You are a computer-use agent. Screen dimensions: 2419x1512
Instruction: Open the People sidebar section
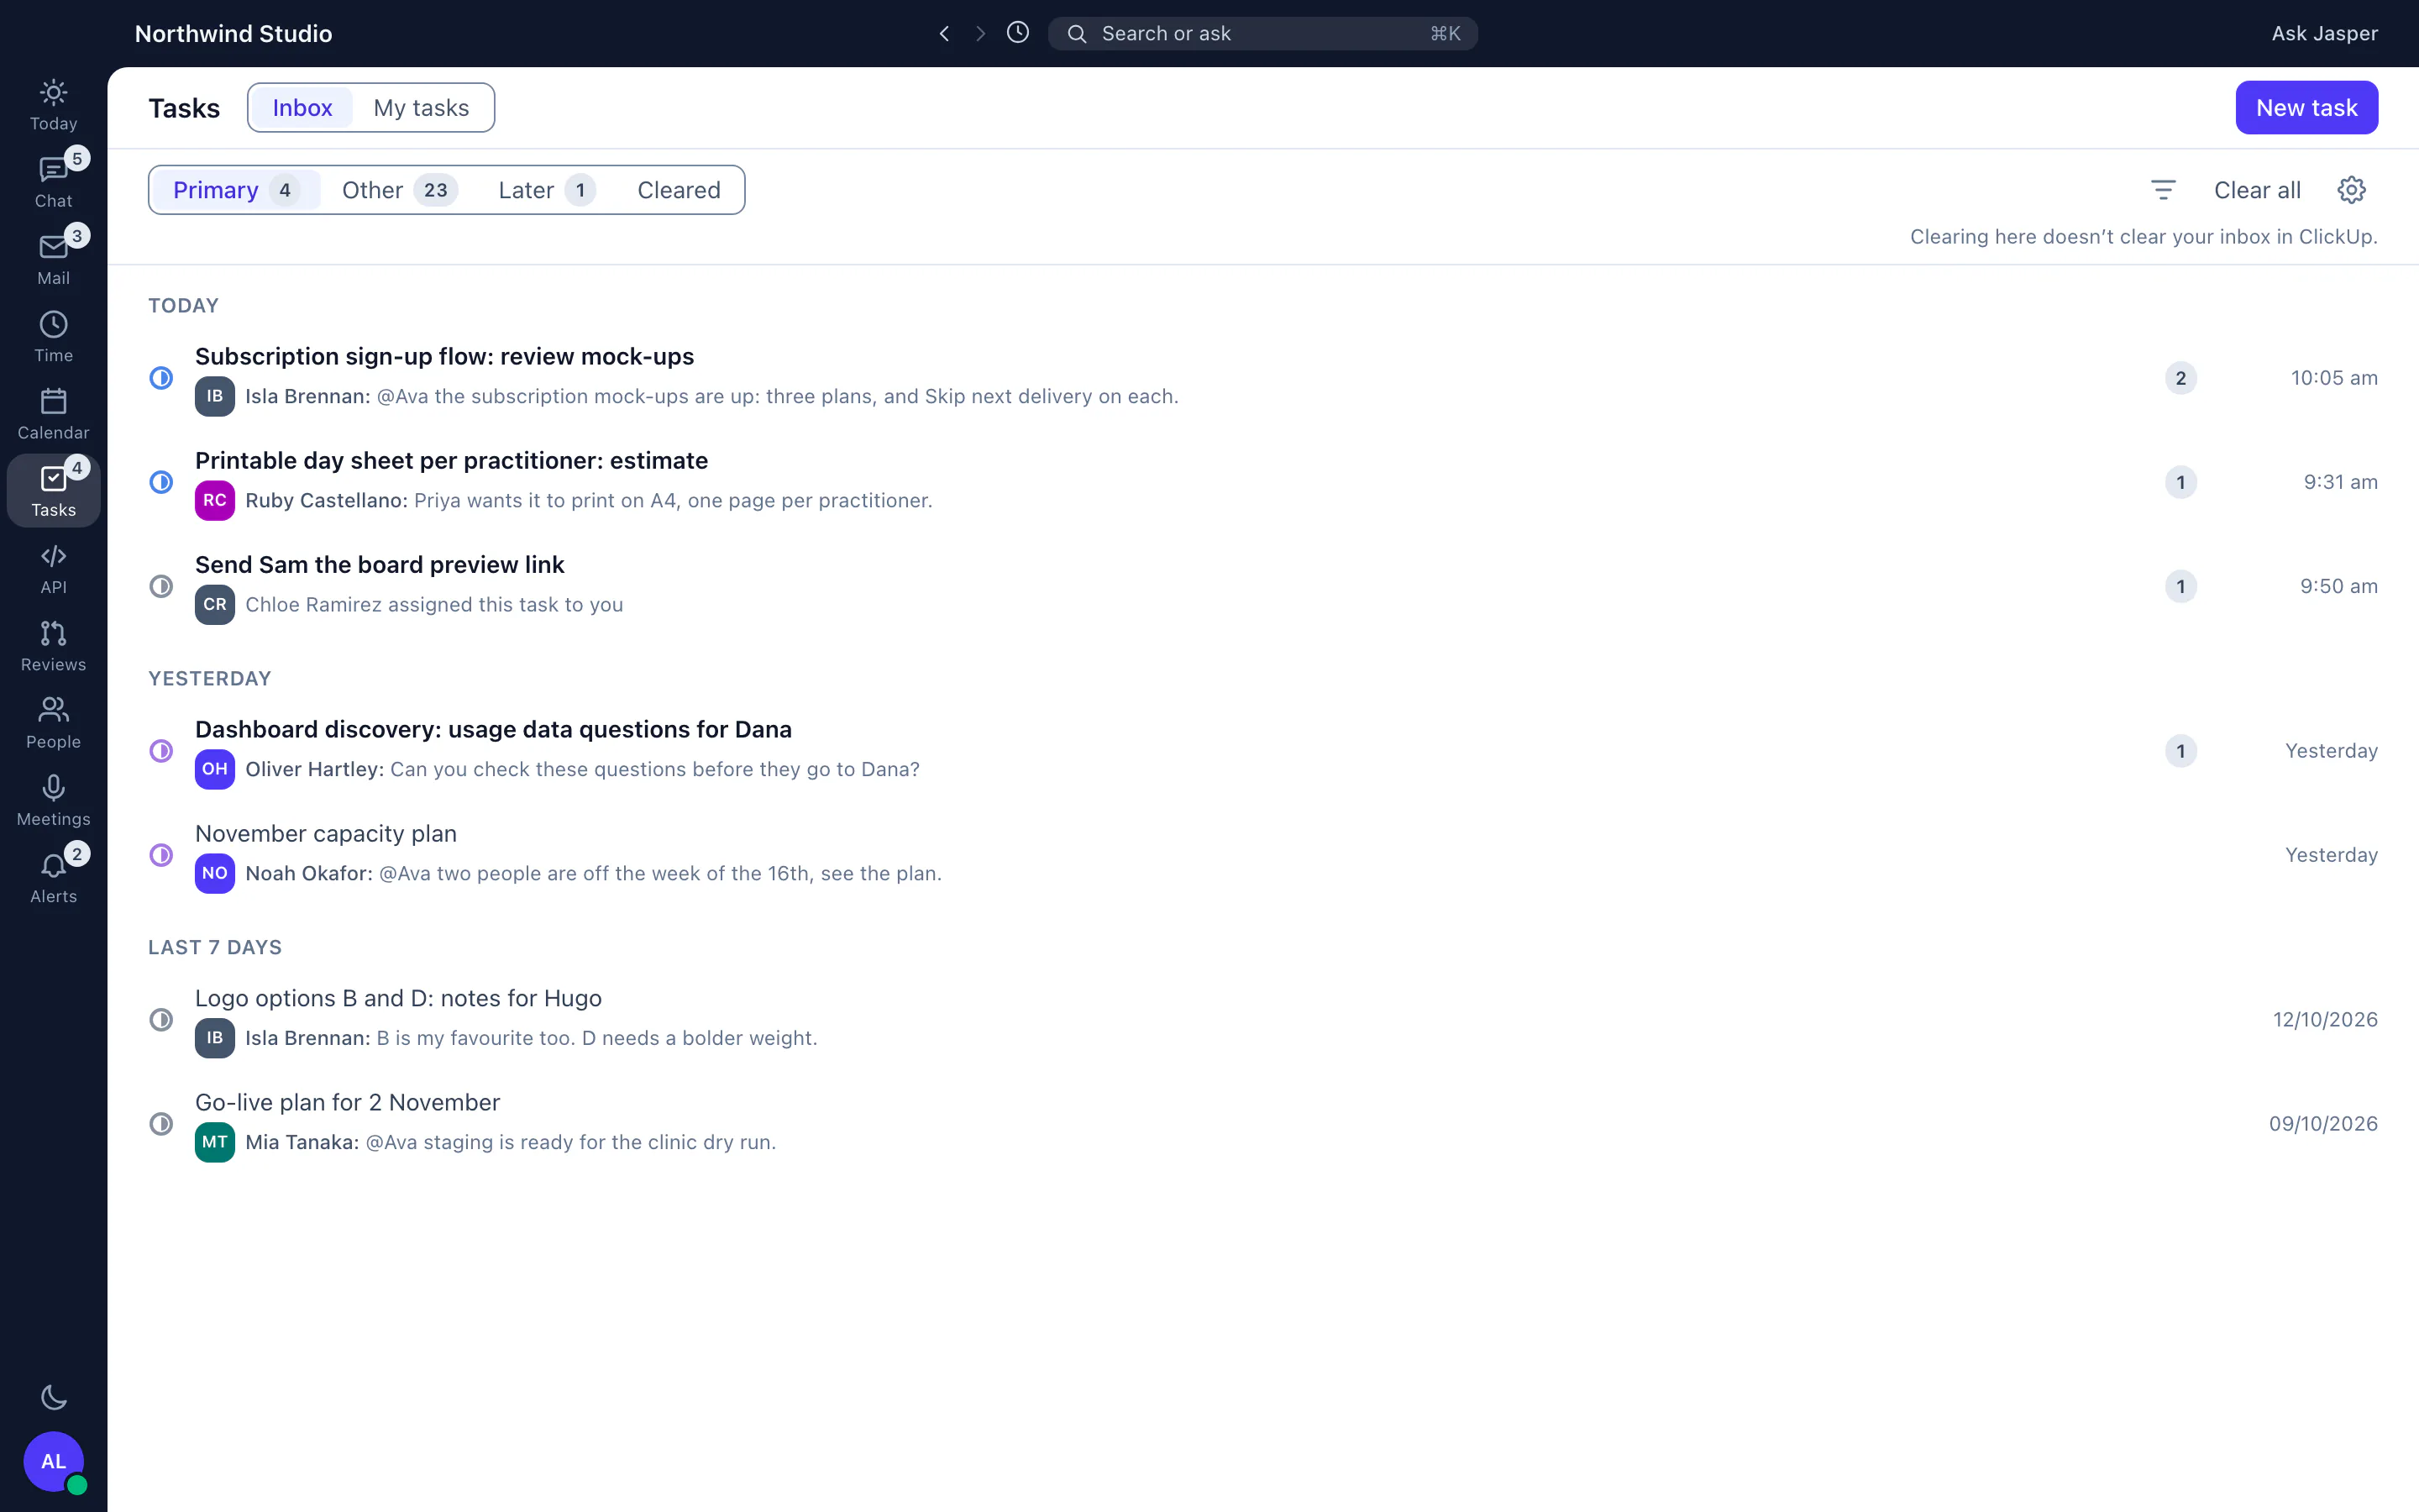tap(53, 724)
